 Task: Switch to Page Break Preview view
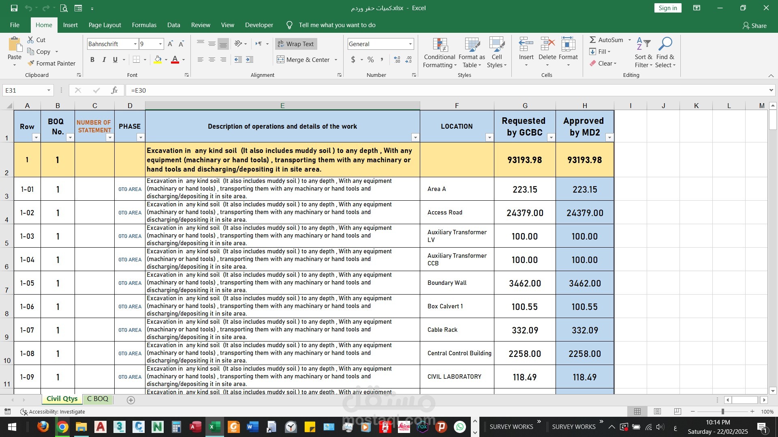pos(678,412)
